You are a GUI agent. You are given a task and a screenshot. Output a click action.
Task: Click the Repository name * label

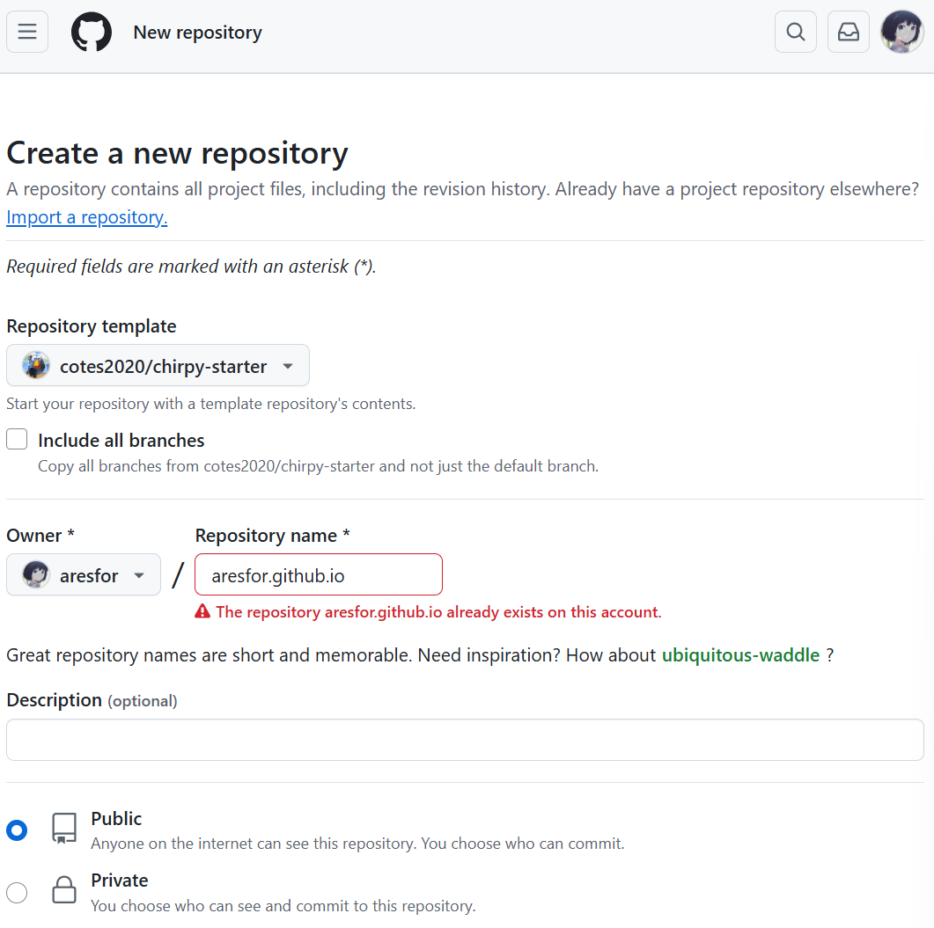click(x=272, y=536)
